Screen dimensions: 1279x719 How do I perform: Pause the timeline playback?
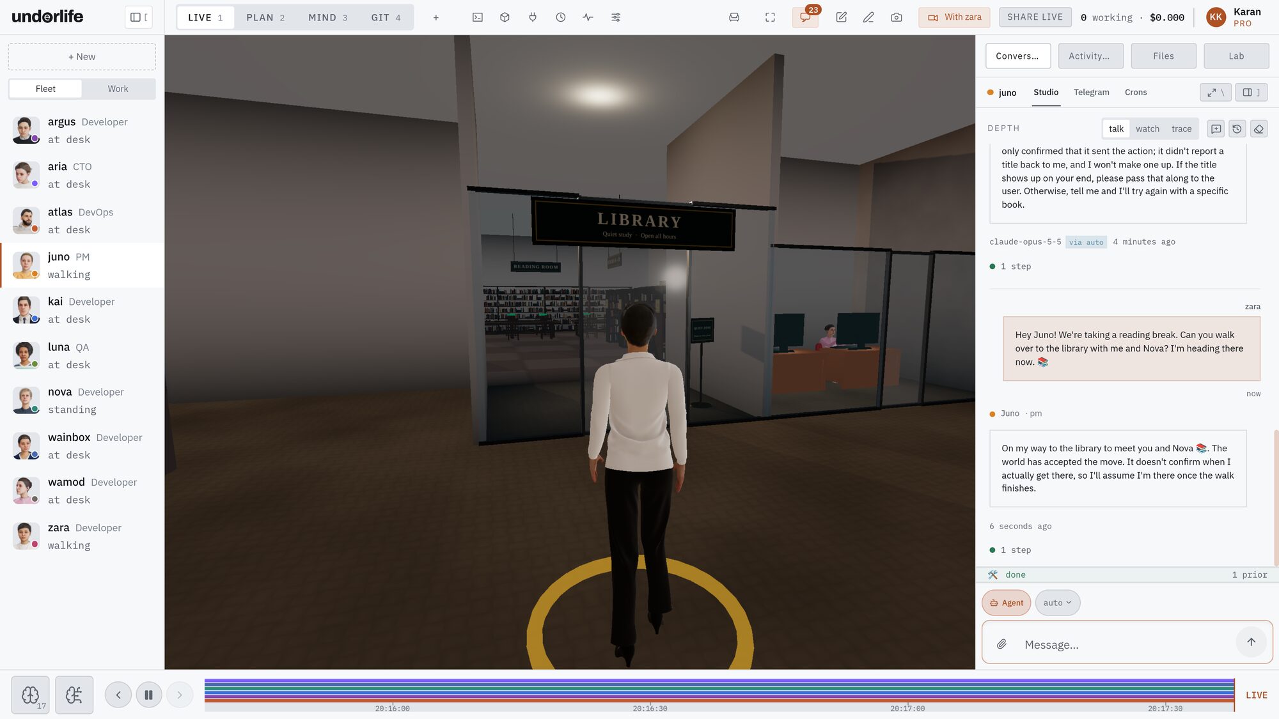[x=148, y=695]
